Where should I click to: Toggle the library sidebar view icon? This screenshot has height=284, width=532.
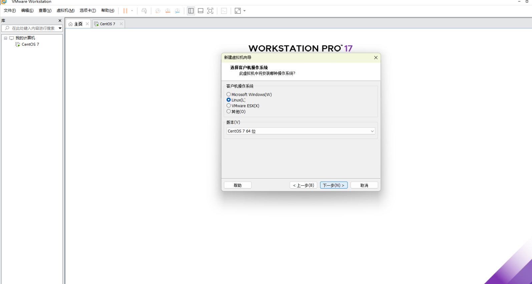191,11
